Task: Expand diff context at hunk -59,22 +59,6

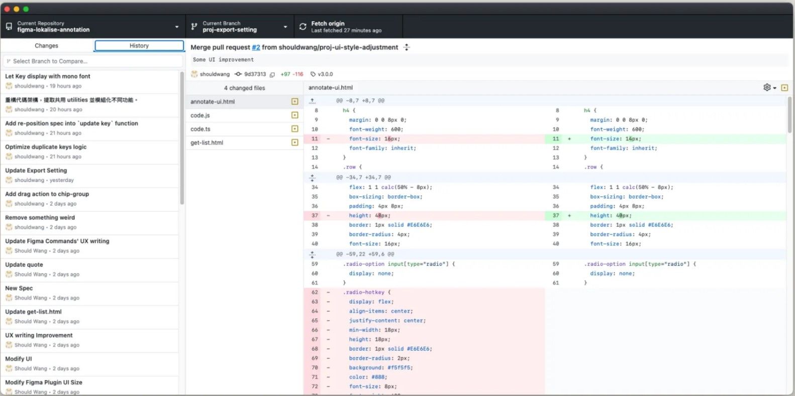Action: [312, 254]
